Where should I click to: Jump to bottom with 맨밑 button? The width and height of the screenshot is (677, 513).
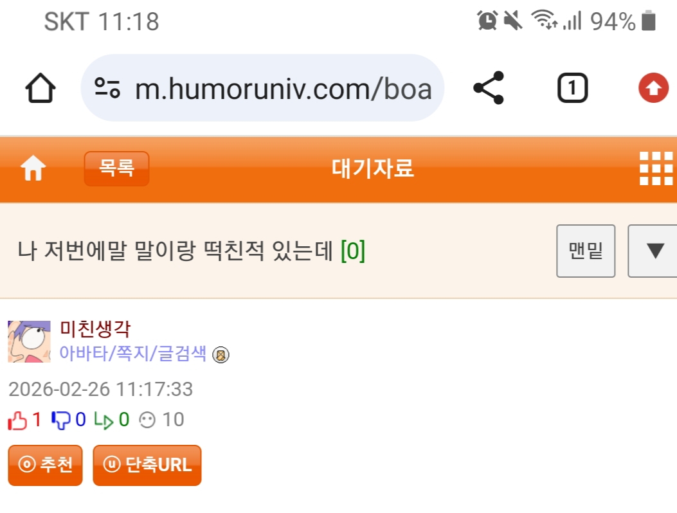tap(586, 251)
